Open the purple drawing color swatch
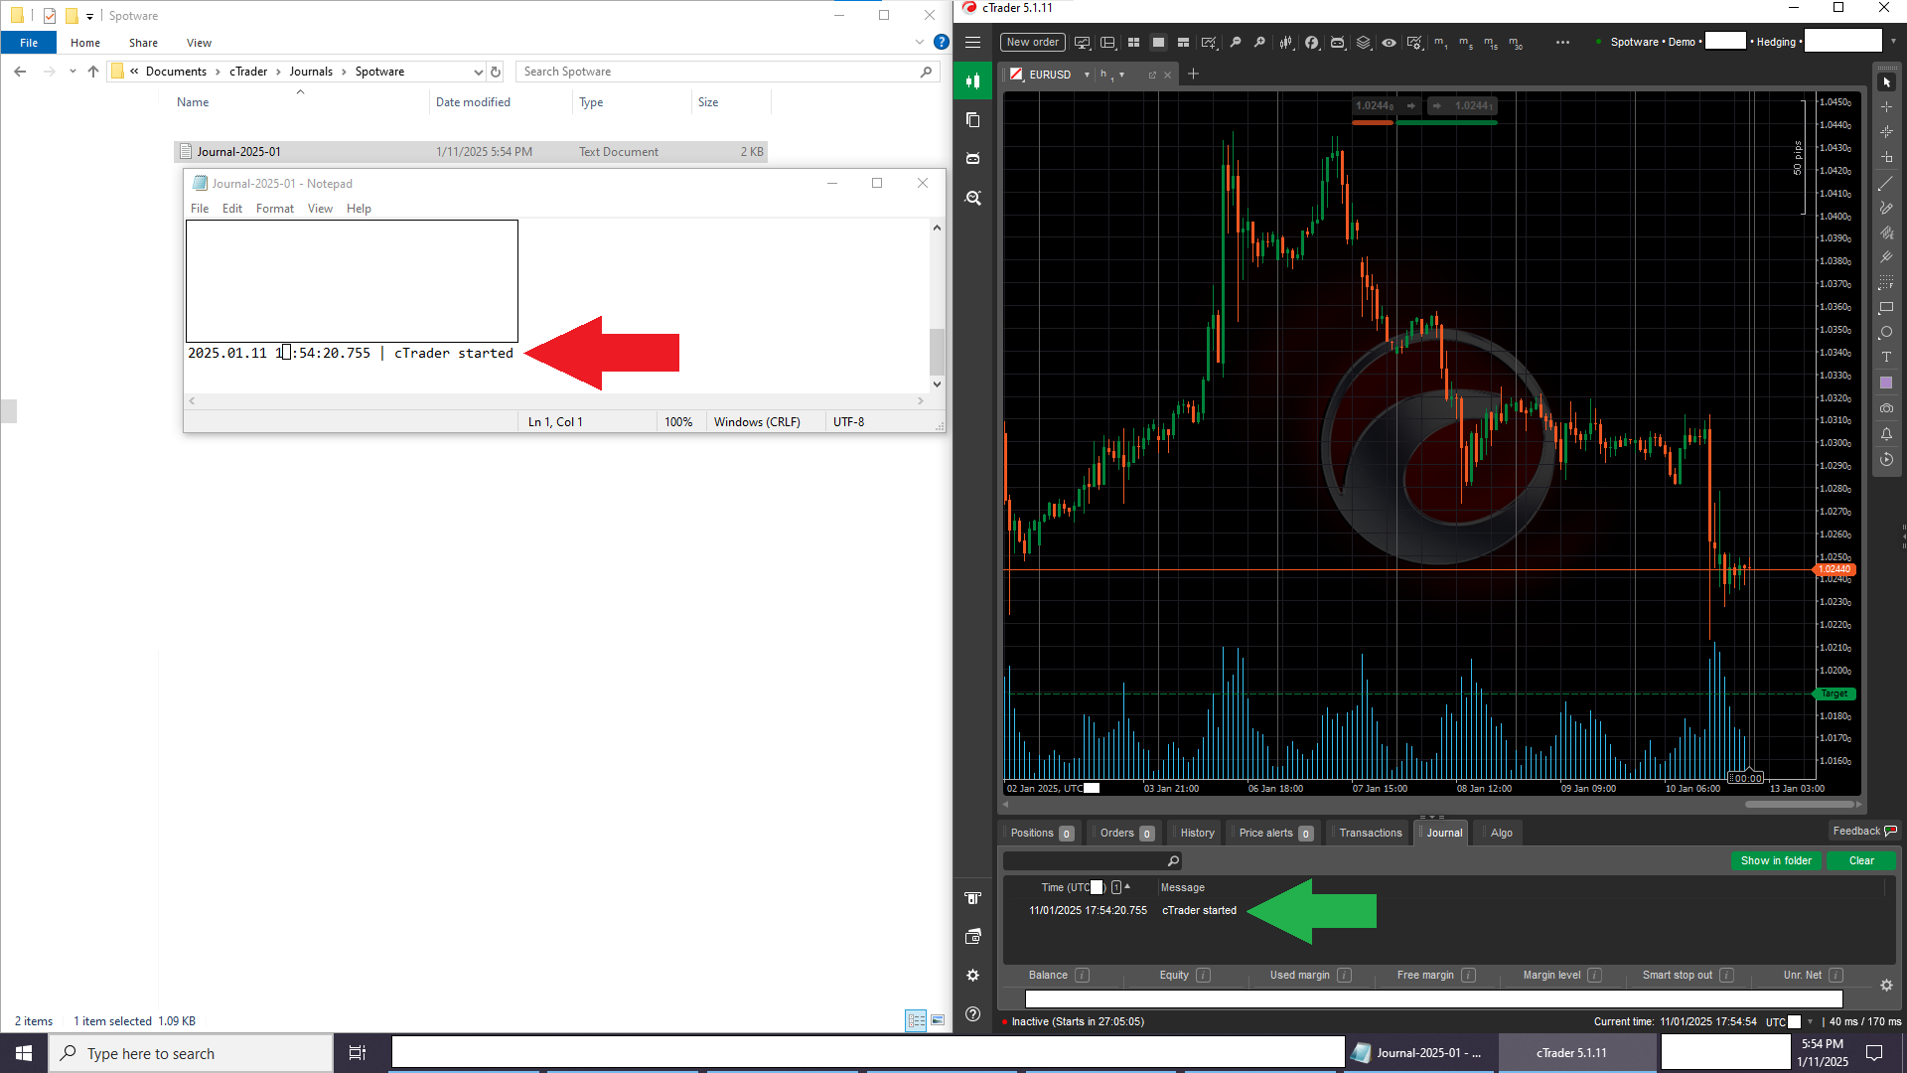 pos(1886,383)
